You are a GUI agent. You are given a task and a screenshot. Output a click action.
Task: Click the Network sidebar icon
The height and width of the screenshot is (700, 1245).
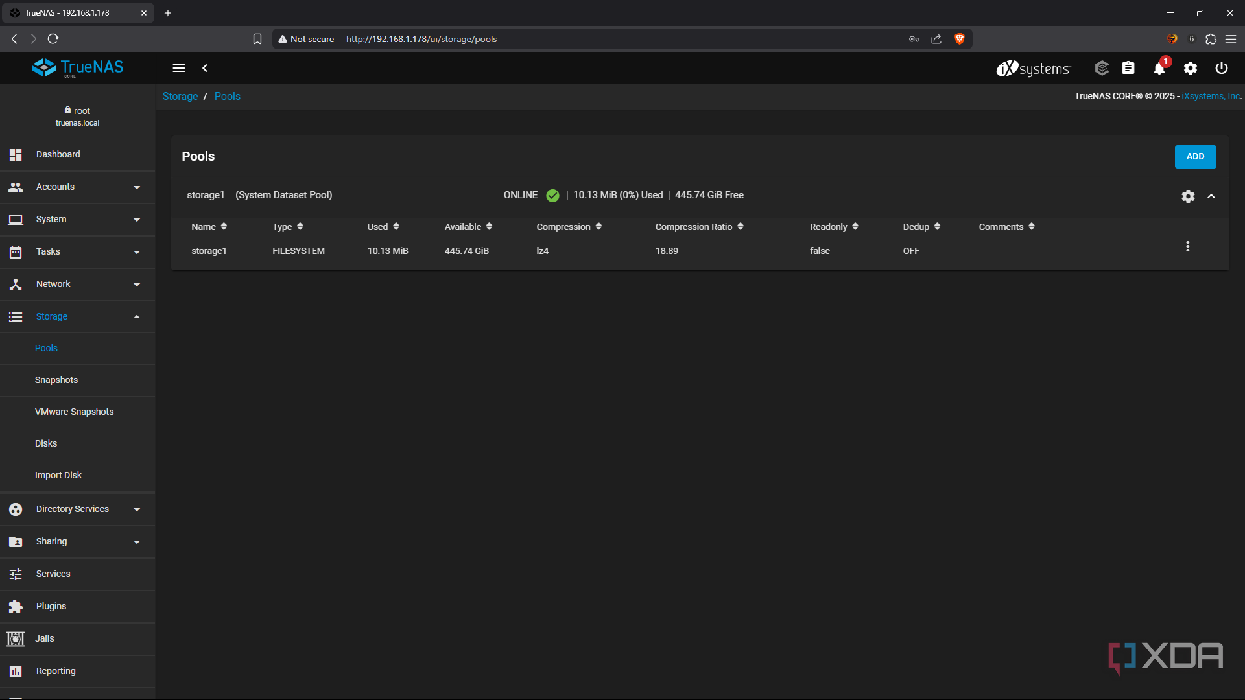[x=16, y=285]
